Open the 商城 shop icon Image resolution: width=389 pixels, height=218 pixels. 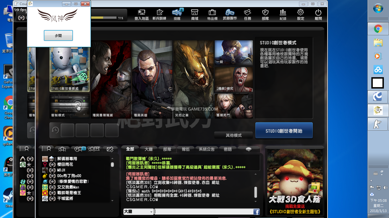195,14
